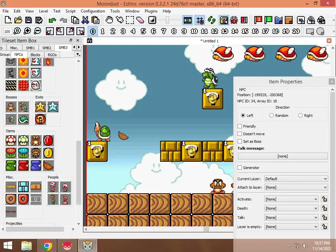Open the Activate event dropdown
Viewport: 336px width, 252px height.
click(x=291, y=199)
